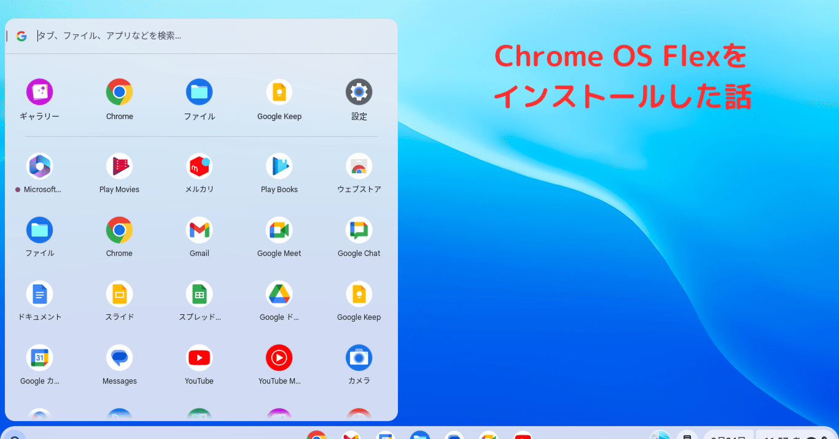Open the スライド (Slides) app

[x=119, y=292]
